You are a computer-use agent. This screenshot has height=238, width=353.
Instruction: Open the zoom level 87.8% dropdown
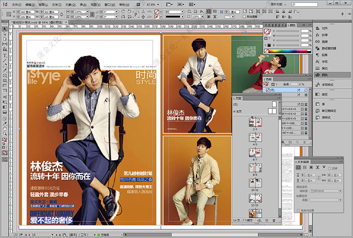[x=158, y=5]
